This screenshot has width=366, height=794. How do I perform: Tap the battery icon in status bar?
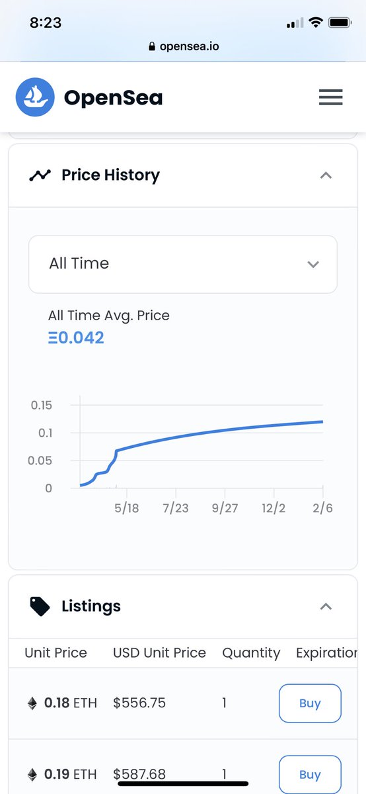point(340,22)
